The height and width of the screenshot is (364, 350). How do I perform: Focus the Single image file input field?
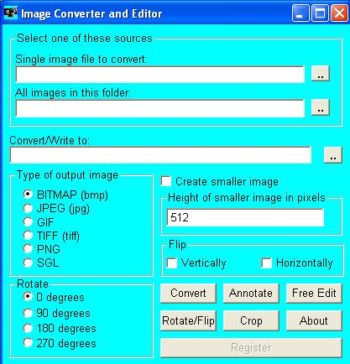pos(159,75)
